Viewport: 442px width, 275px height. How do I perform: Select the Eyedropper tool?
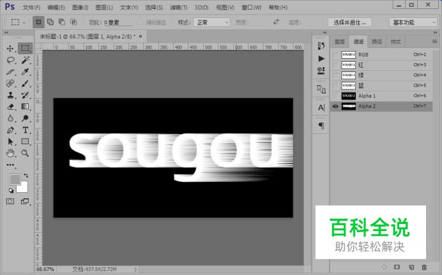coord(25,71)
